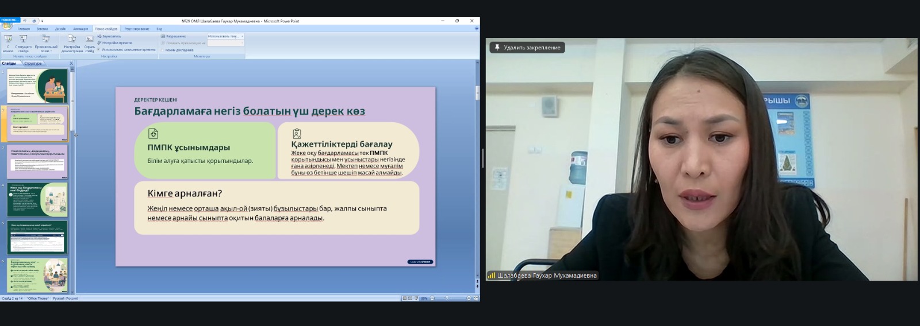The width and height of the screenshot is (920, 326).
Task: Click the thumbnail pane vertical scrollbar
Action: pos(72,181)
